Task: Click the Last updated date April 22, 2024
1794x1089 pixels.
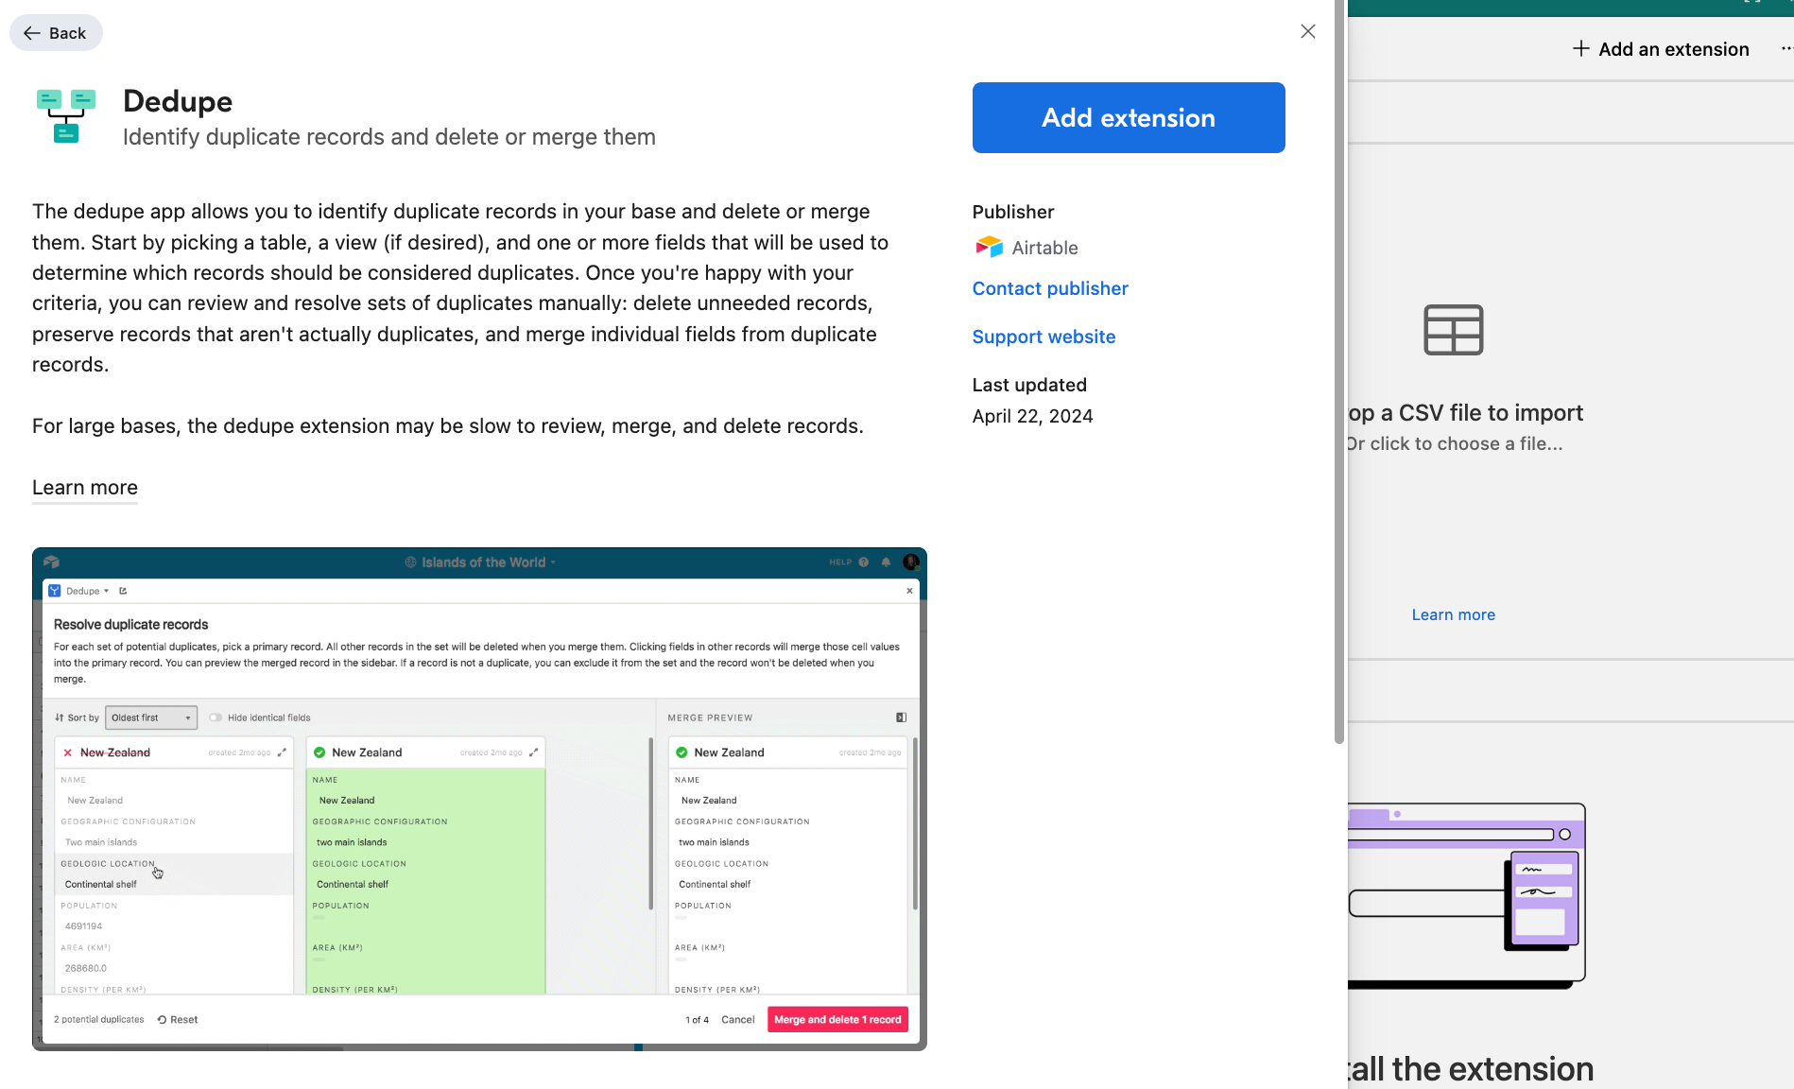Action: (x=1032, y=416)
